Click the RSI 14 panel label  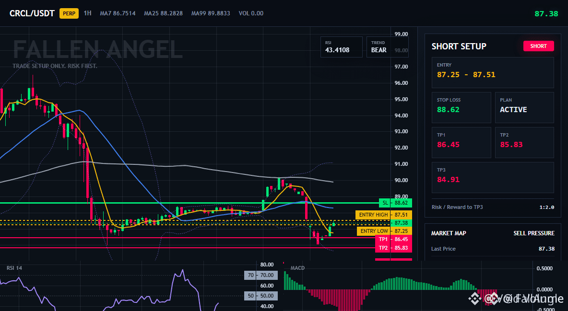click(14, 268)
